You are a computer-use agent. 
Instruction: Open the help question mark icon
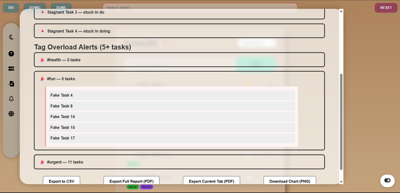point(11,54)
